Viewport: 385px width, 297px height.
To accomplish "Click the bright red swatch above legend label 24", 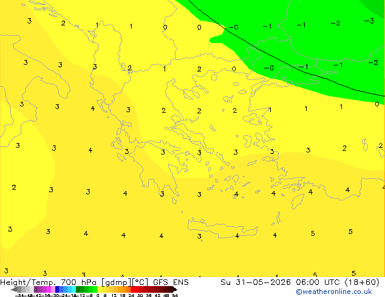I will tap(132, 289).
